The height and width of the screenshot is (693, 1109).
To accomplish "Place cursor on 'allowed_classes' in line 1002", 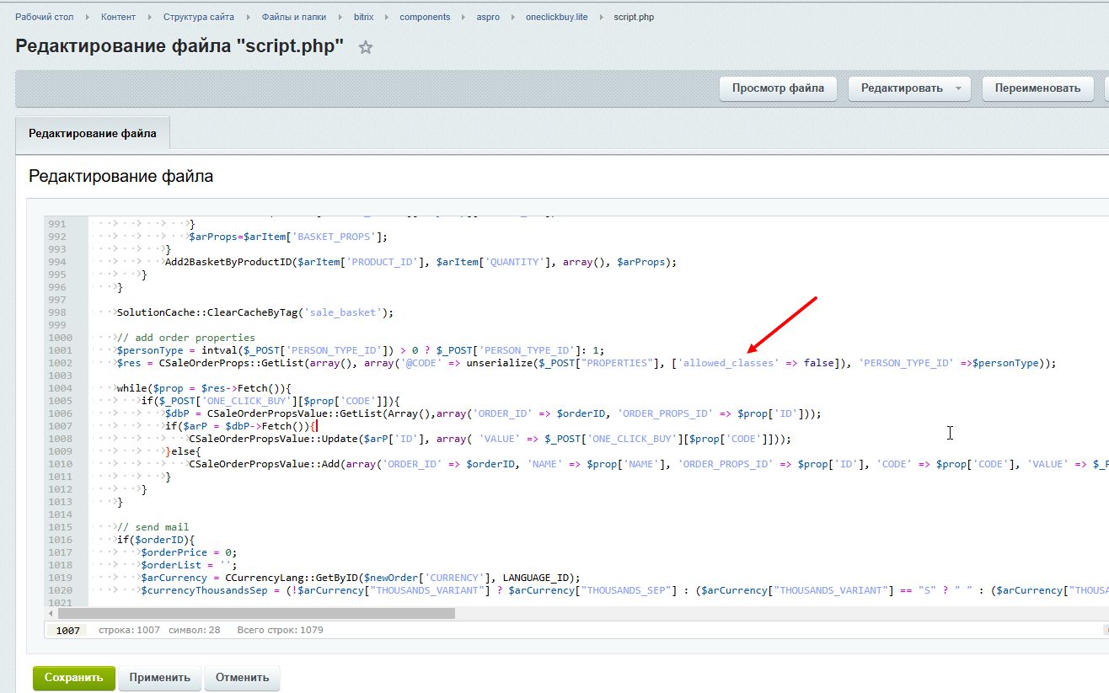I will tap(729, 363).
